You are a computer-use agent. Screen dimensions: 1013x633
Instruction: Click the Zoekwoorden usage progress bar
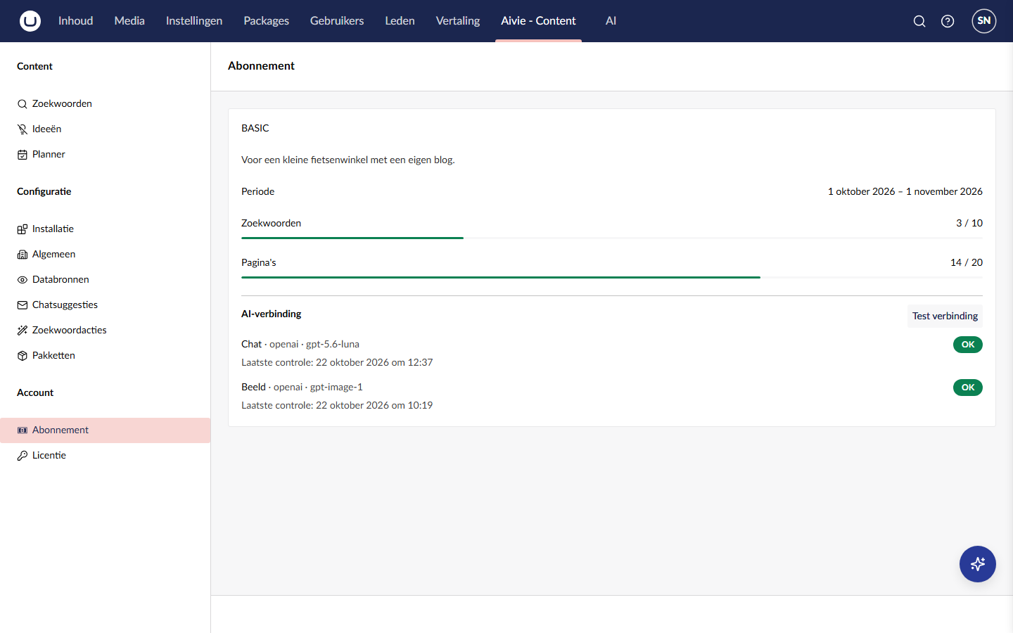612,238
